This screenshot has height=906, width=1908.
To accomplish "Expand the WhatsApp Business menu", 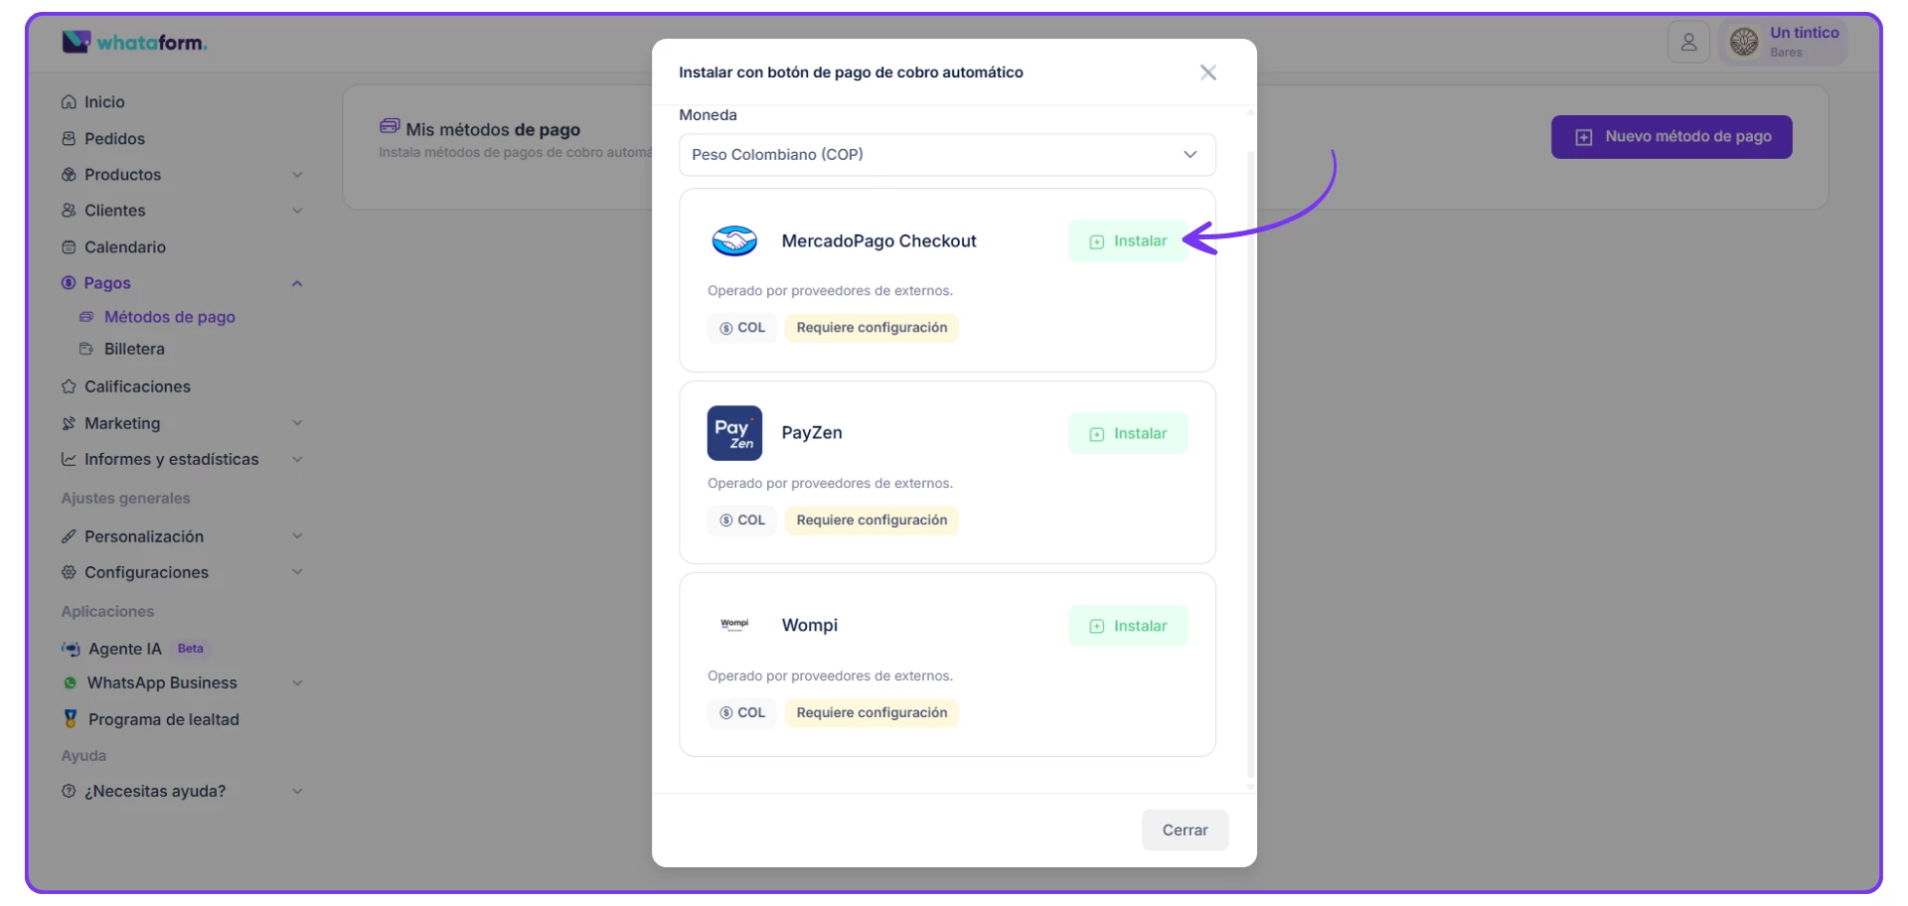I will click(297, 683).
